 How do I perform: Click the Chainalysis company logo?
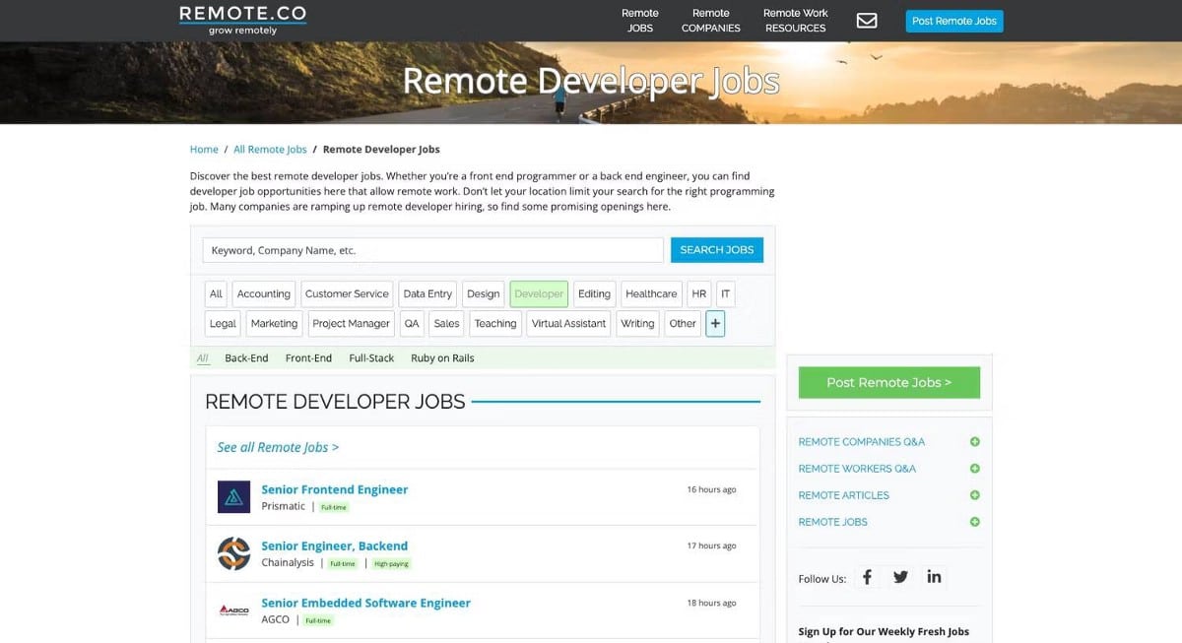point(233,553)
